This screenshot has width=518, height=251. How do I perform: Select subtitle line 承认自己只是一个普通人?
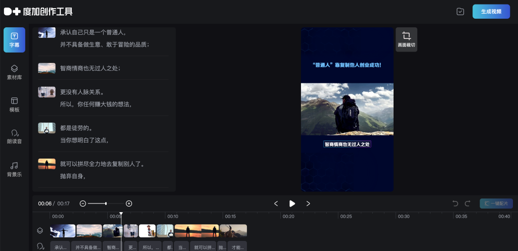tap(93, 32)
